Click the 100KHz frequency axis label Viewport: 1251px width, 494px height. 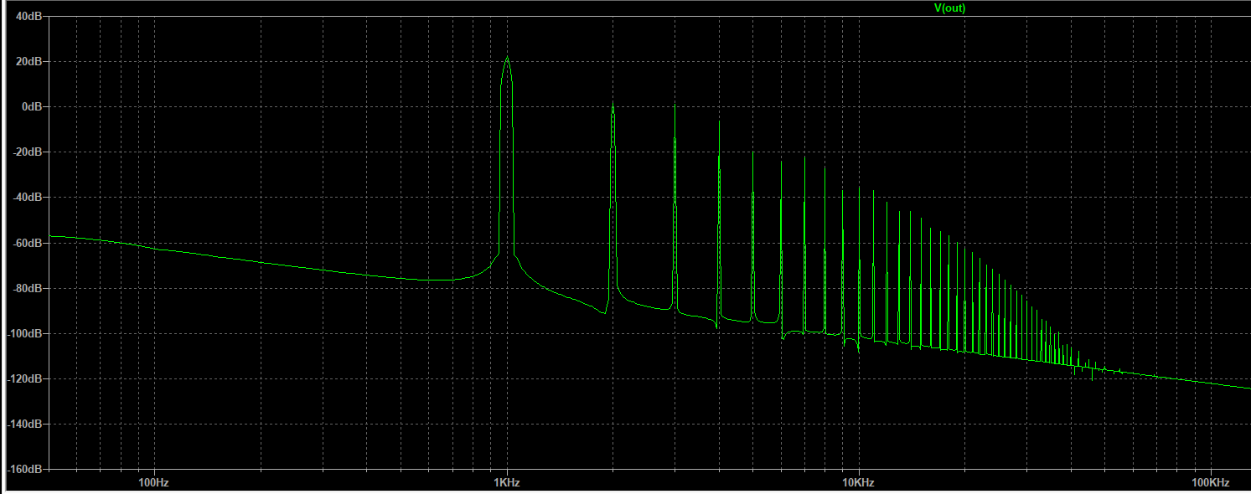tap(1210, 483)
